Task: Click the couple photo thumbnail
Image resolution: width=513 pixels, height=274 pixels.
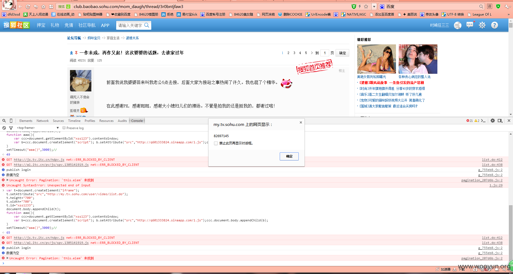Action: point(418,59)
